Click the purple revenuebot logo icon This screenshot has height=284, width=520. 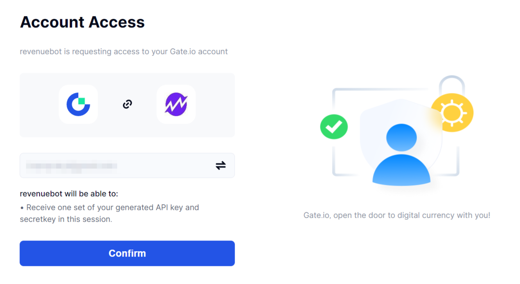[x=176, y=104]
